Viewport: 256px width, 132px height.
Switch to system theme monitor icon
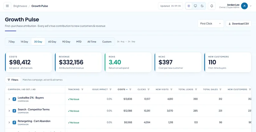coord(195,6)
